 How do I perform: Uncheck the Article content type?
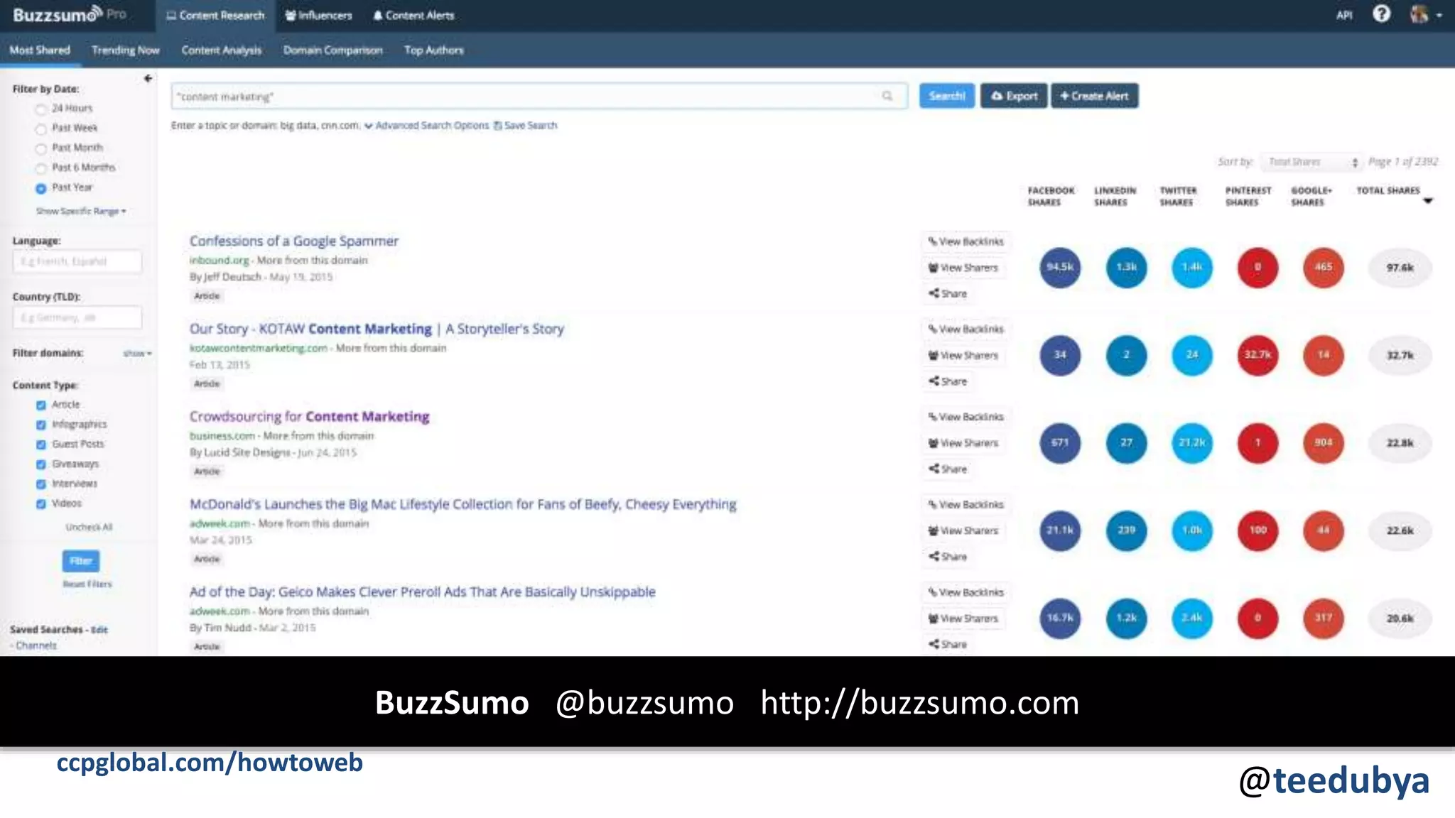pyautogui.click(x=40, y=405)
